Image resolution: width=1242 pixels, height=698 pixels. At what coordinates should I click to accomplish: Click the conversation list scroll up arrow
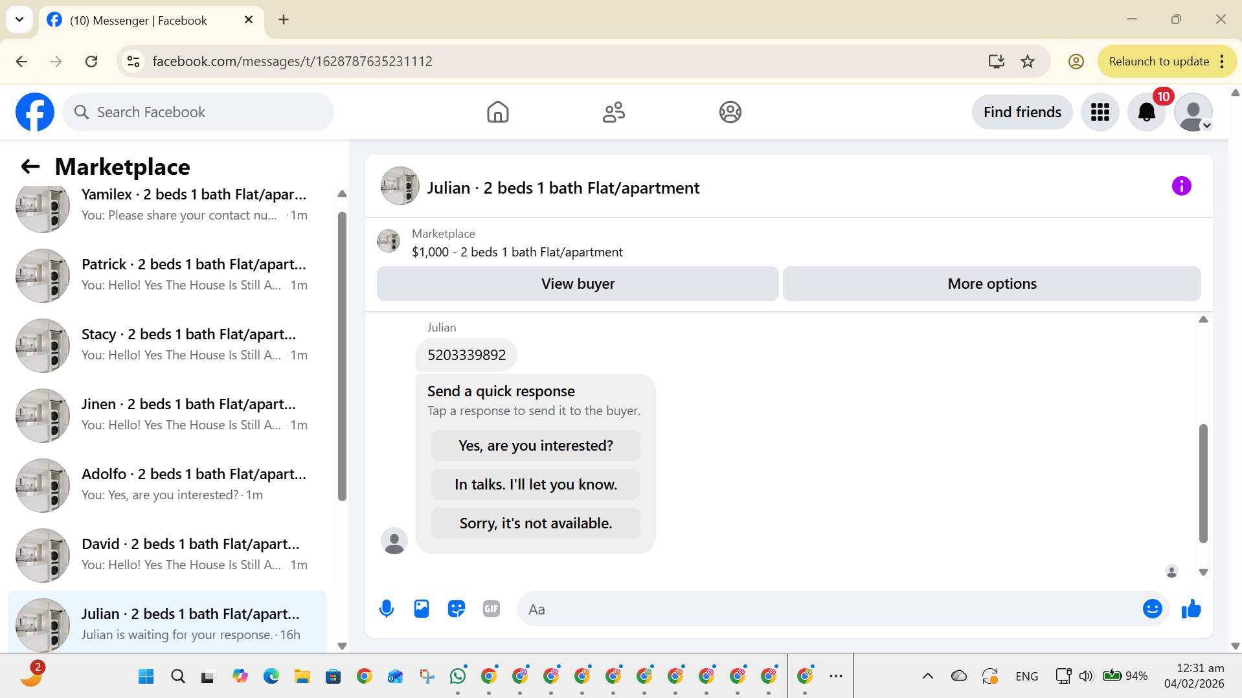[x=342, y=194]
